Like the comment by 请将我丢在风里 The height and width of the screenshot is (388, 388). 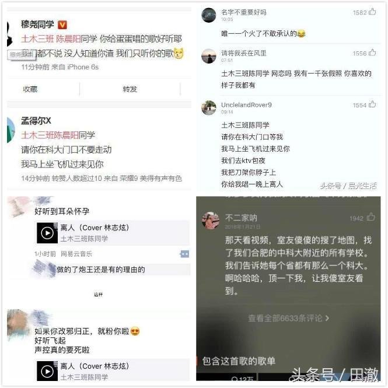click(x=372, y=53)
